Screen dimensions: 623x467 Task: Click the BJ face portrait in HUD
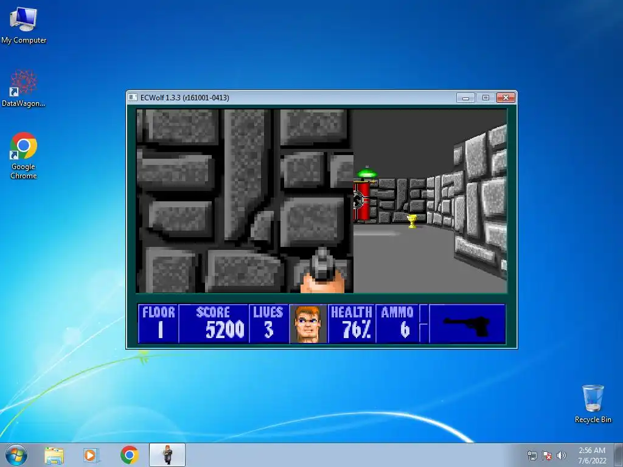[x=308, y=323]
